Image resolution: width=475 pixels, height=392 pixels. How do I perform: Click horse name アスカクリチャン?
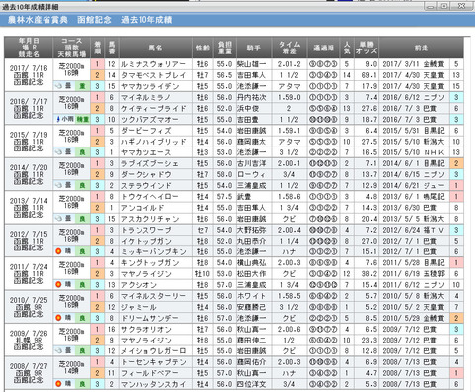[x=149, y=219]
